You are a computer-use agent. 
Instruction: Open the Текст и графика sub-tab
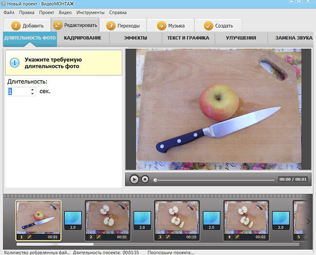tap(188, 38)
